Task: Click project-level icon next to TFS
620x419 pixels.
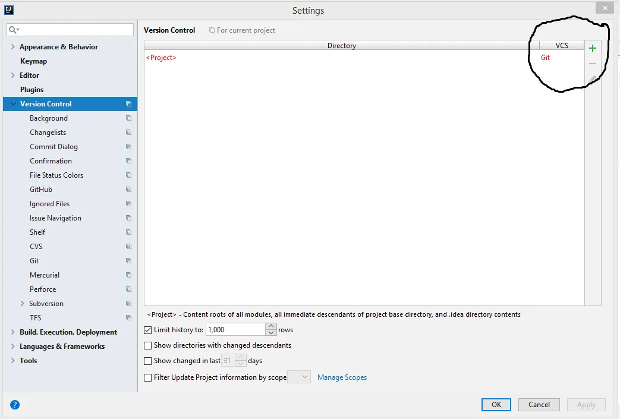Action: pyautogui.click(x=128, y=317)
